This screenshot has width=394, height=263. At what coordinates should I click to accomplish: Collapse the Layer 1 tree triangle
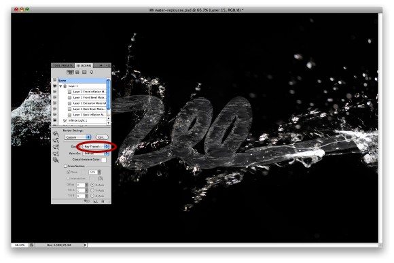point(60,86)
